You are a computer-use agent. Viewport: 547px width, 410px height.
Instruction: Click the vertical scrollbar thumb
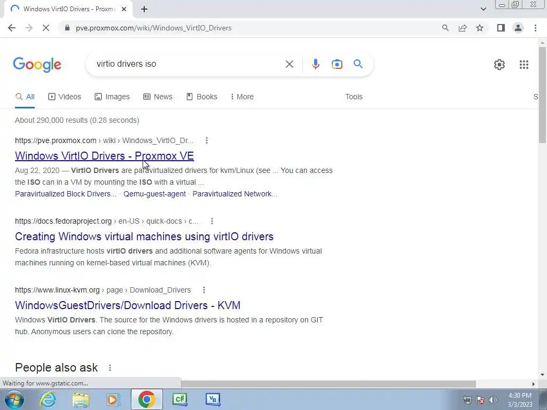click(x=542, y=94)
